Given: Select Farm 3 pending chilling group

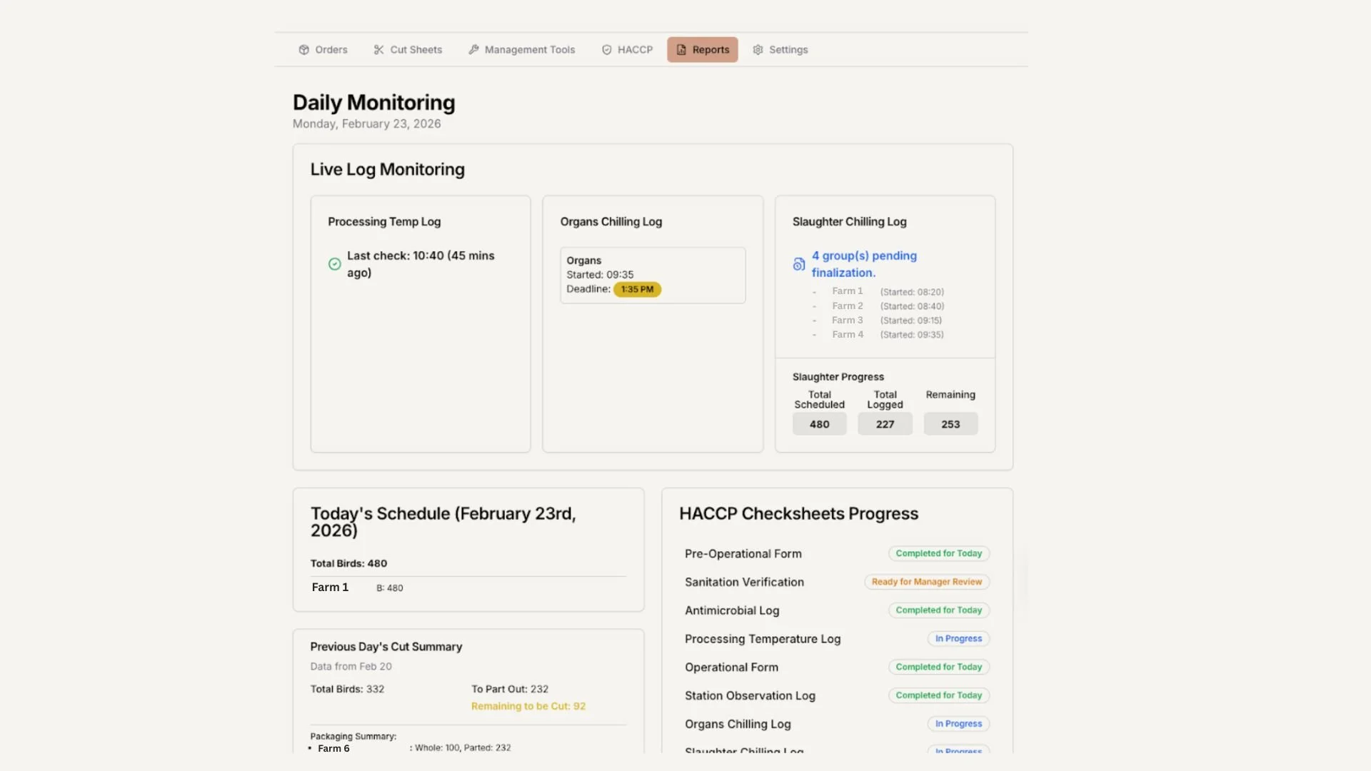Looking at the screenshot, I should click(x=847, y=321).
